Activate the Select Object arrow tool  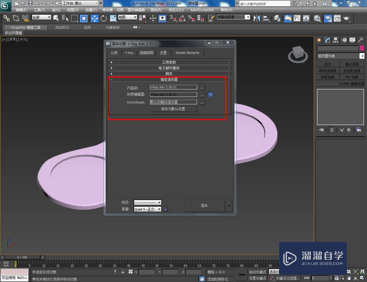coord(56,18)
